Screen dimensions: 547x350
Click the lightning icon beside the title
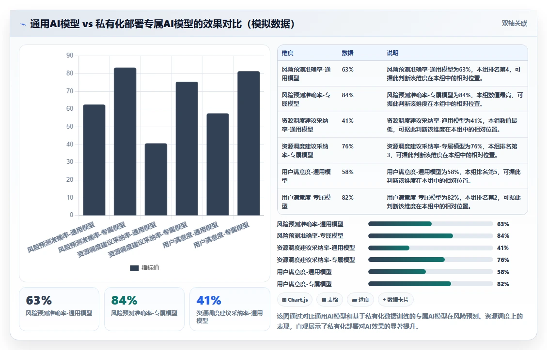coord(23,24)
